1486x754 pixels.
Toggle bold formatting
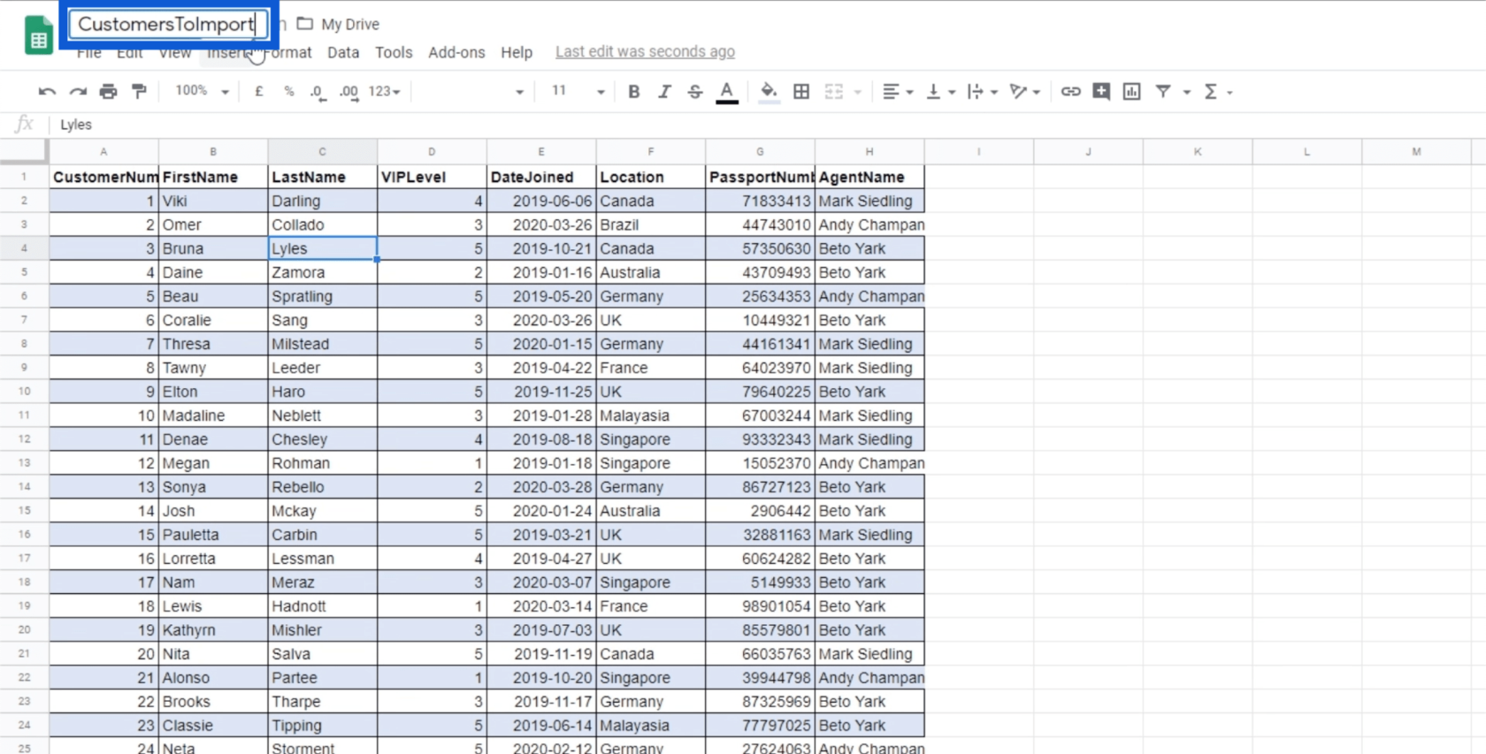pos(633,91)
